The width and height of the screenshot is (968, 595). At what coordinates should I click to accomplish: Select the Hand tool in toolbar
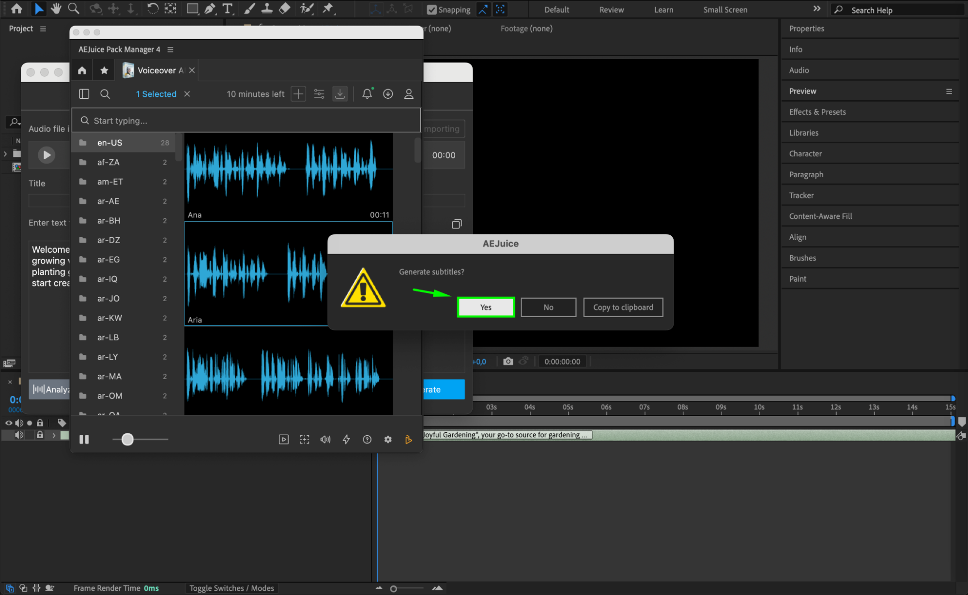pos(56,8)
